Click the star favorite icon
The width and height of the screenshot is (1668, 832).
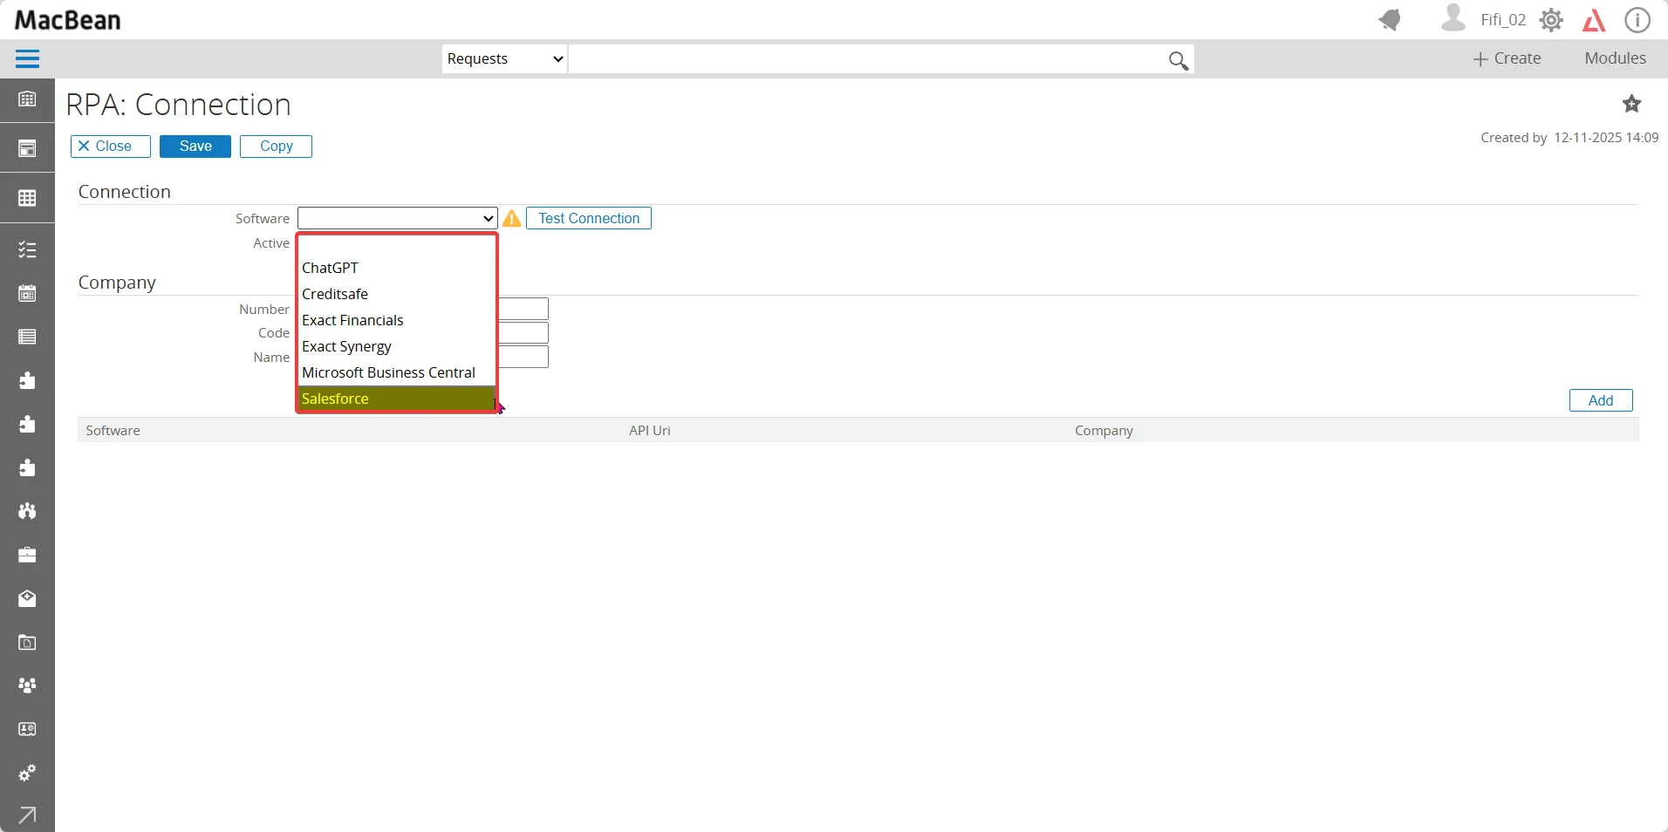click(1631, 104)
